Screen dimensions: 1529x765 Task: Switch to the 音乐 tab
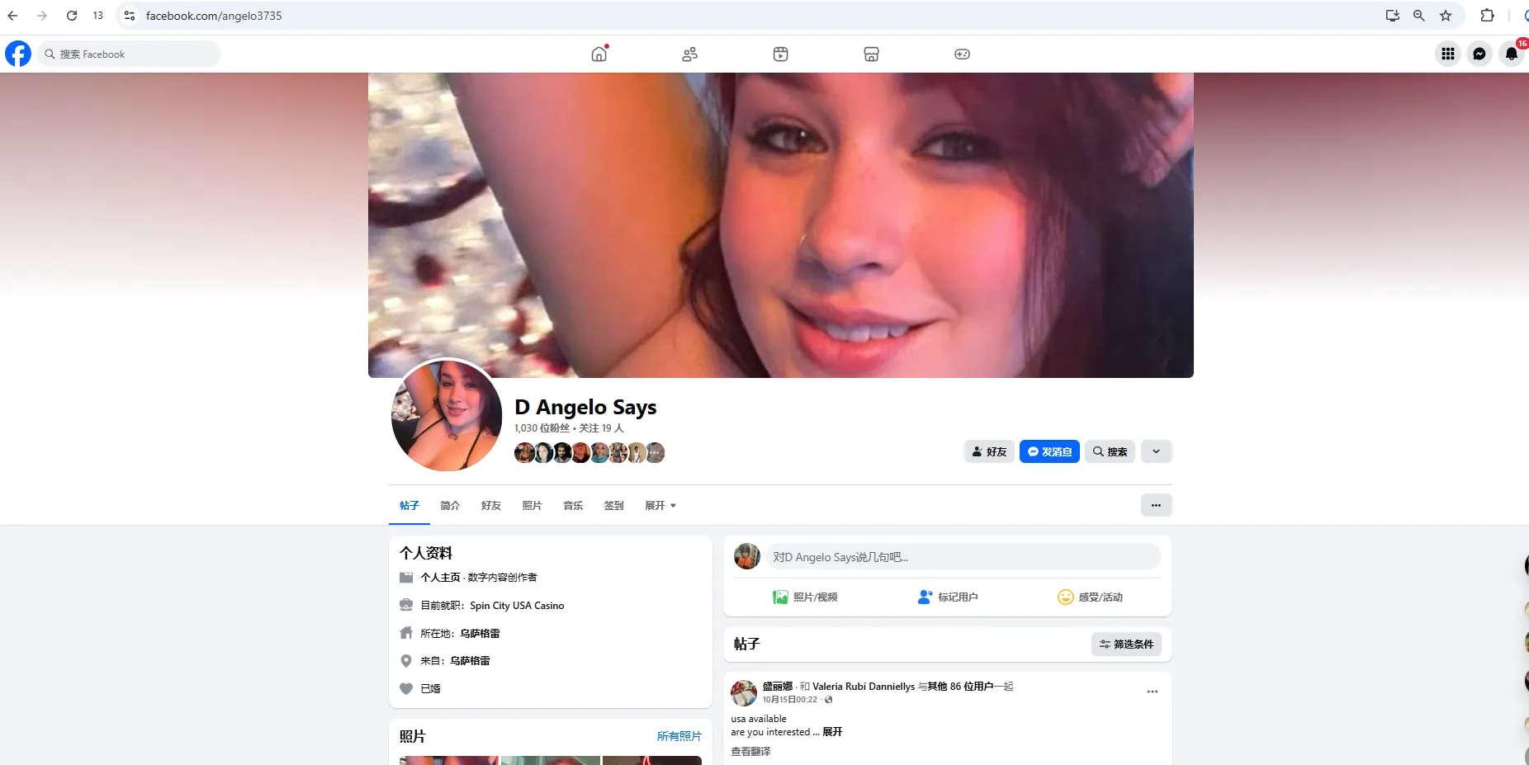[x=573, y=505]
